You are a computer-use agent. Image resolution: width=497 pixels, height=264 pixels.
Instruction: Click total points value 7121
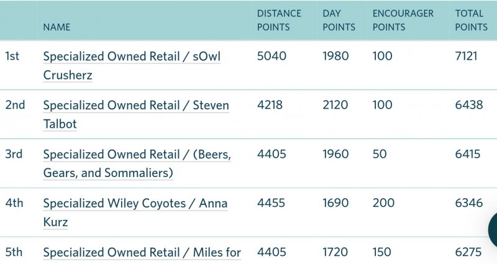(x=466, y=56)
